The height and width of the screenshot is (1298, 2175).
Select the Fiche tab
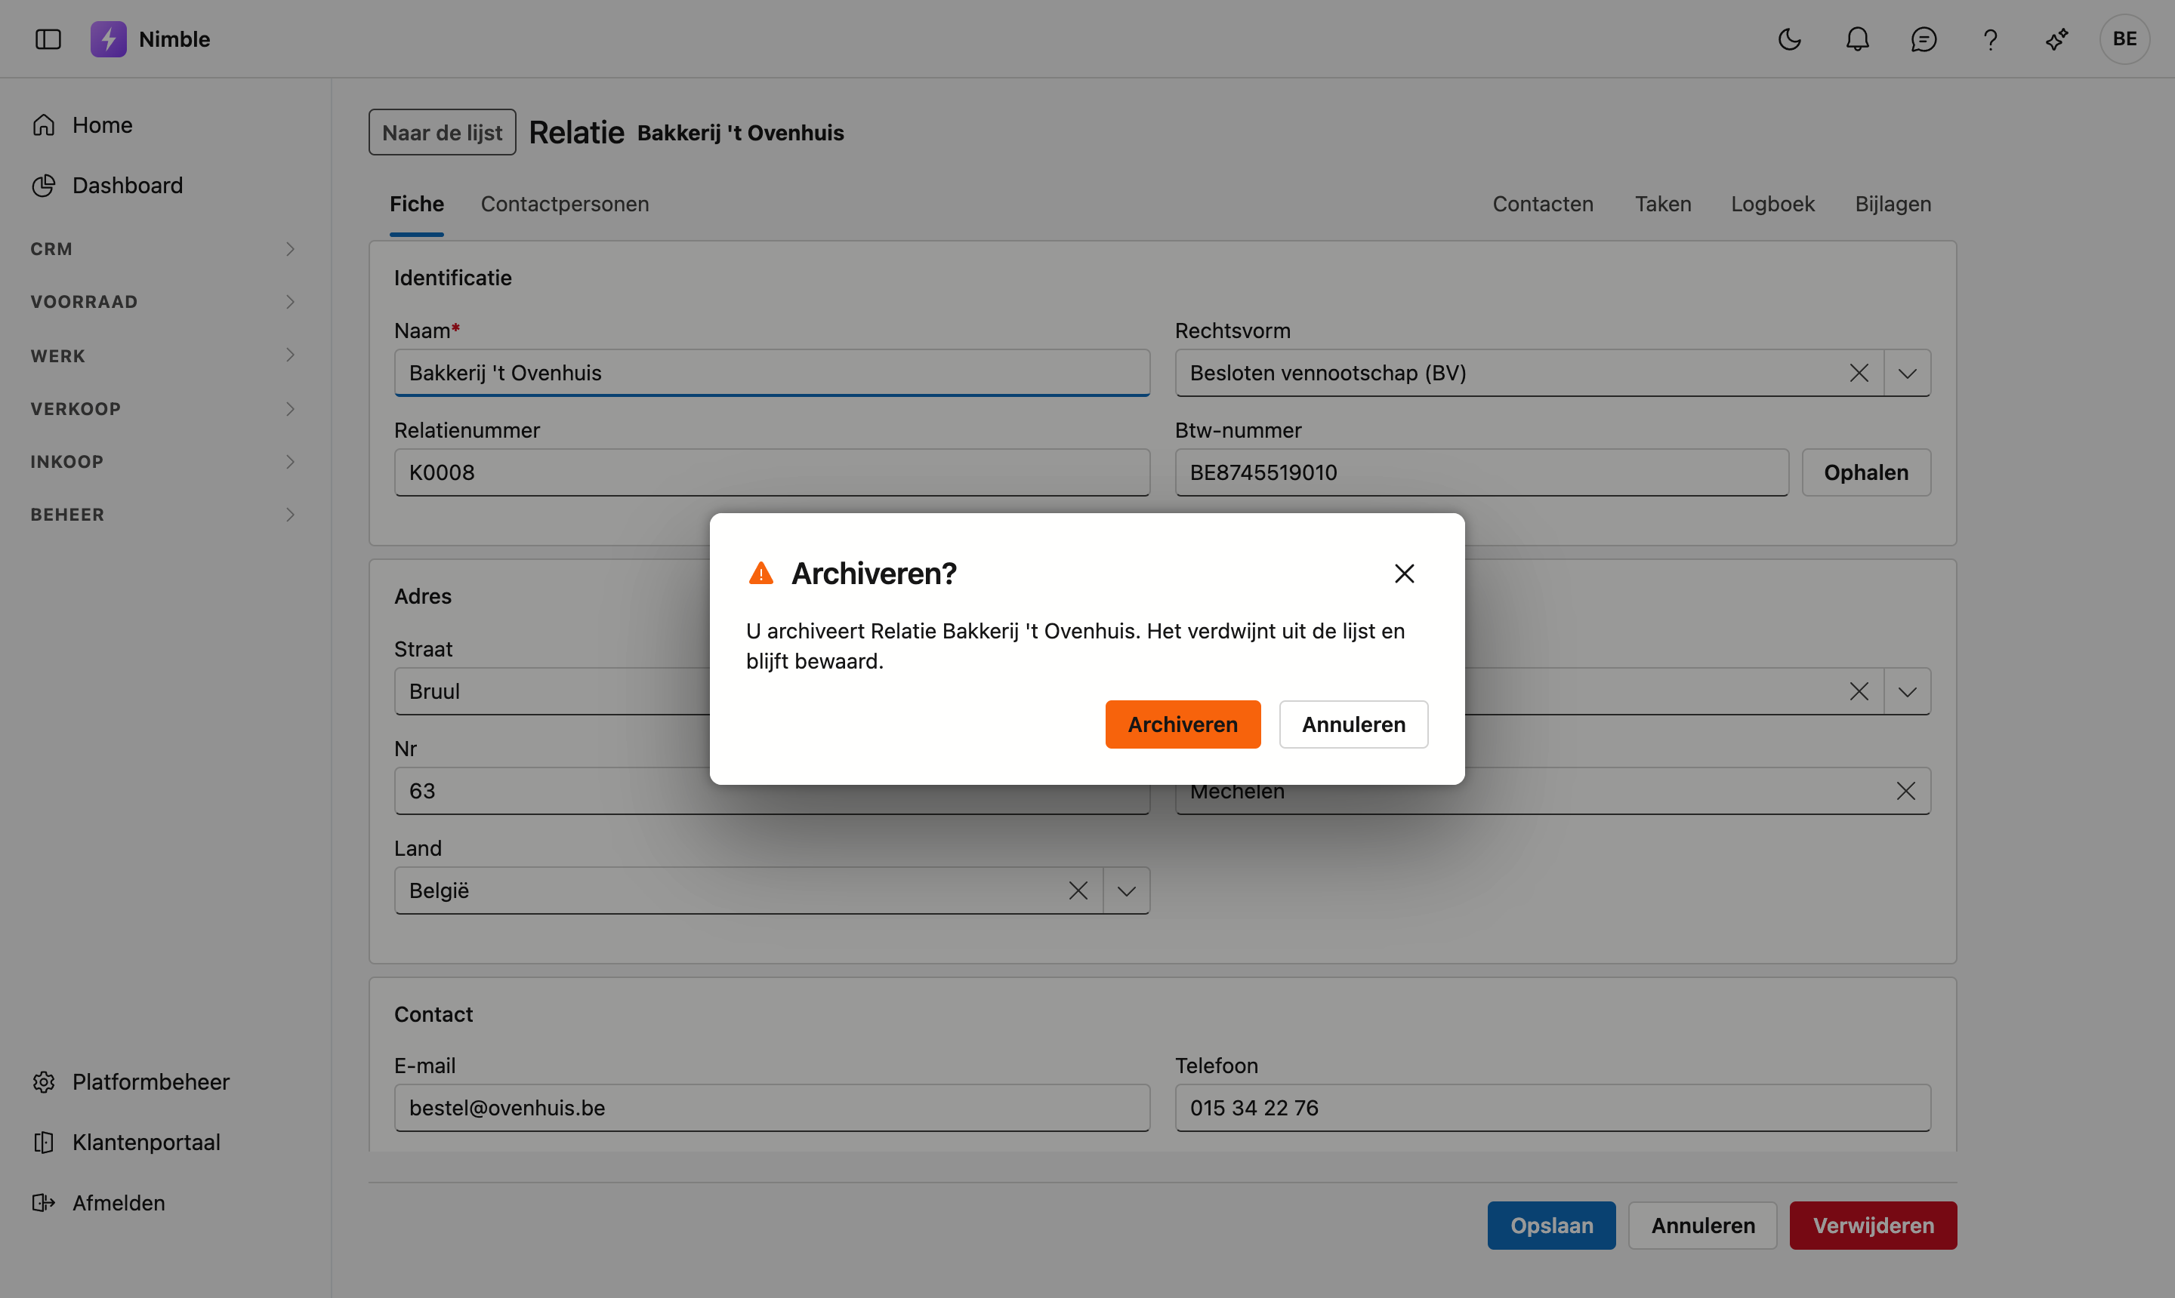[x=417, y=204]
